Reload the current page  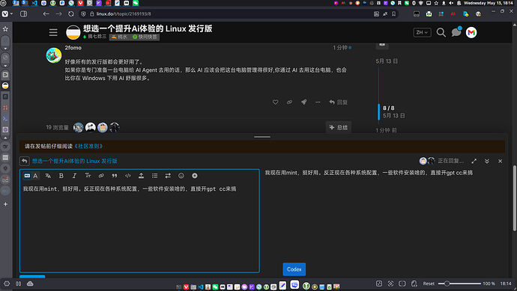(x=71, y=13)
